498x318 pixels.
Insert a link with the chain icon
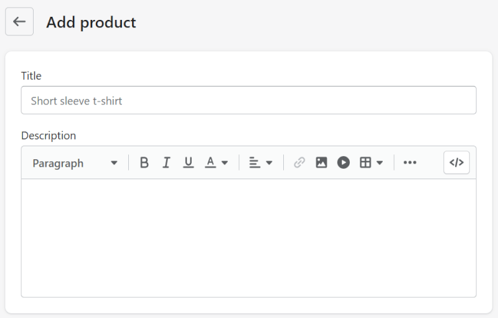(299, 163)
